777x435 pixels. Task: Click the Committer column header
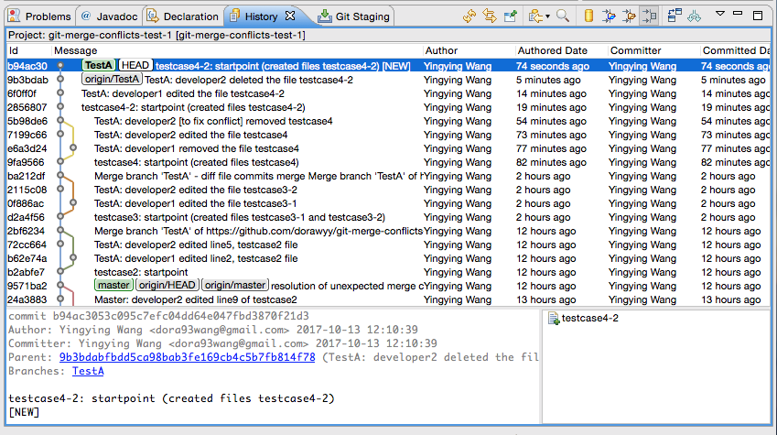tap(653, 50)
